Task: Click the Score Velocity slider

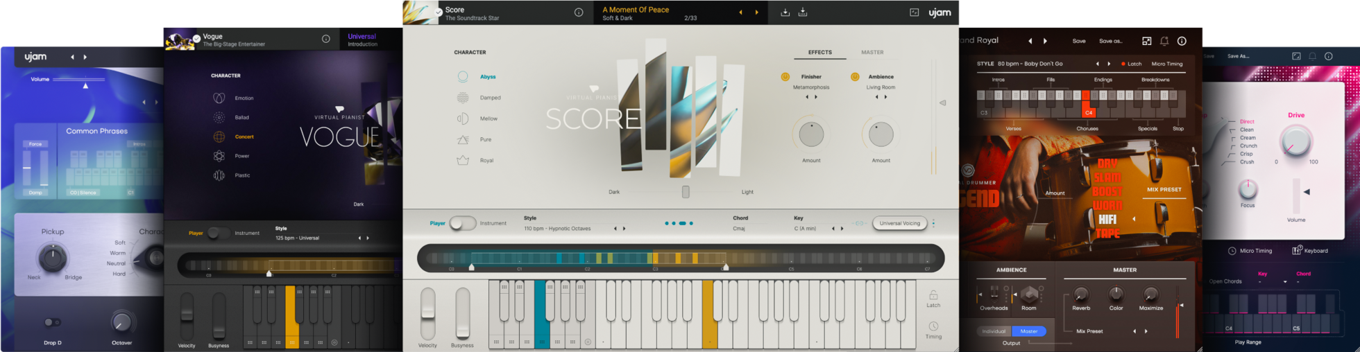Action: point(428,313)
